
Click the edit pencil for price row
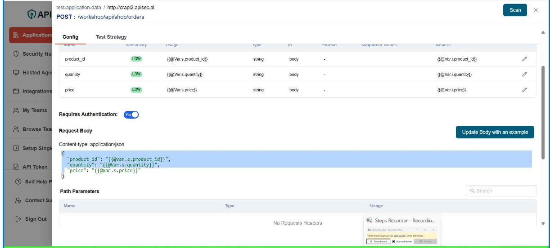click(x=524, y=90)
